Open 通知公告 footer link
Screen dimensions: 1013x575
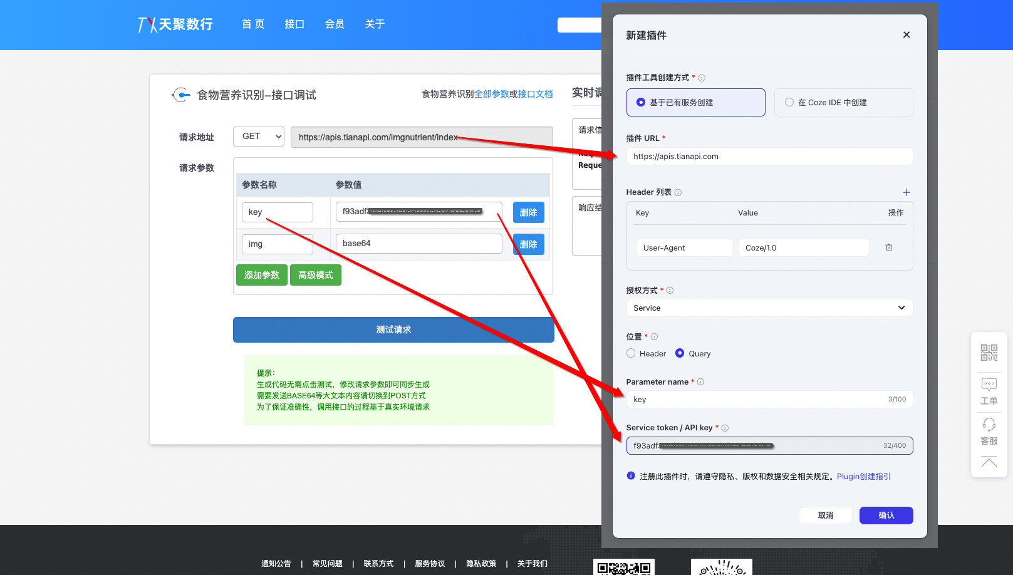276,564
